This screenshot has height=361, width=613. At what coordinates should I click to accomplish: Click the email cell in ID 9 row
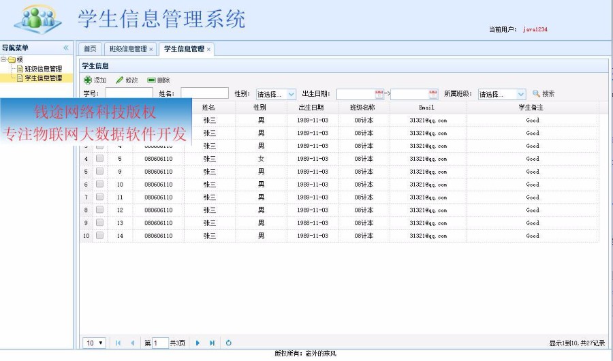tap(428, 172)
